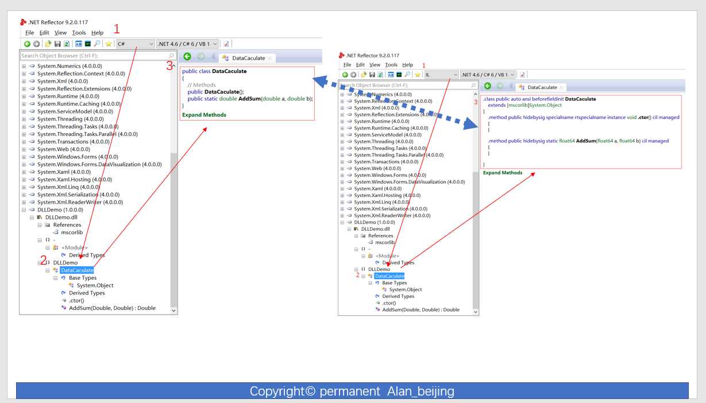Select System.Windows.Forms (4.0.0.0) in C# window tree
Viewport: 706px width, 403px height.
78,157
